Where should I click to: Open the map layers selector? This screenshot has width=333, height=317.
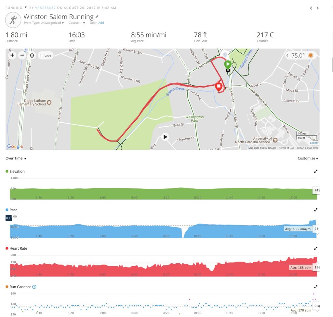tap(32, 55)
